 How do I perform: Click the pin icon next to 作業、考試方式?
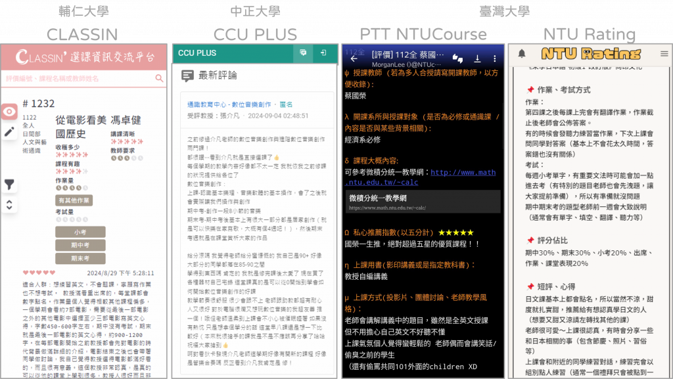point(530,89)
